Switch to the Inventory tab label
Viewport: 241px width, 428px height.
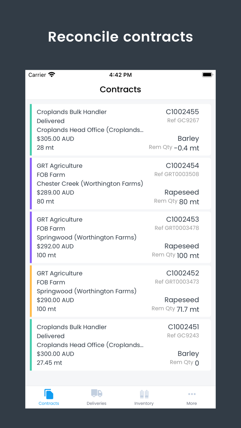pyautogui.click(x=144, y=403)
